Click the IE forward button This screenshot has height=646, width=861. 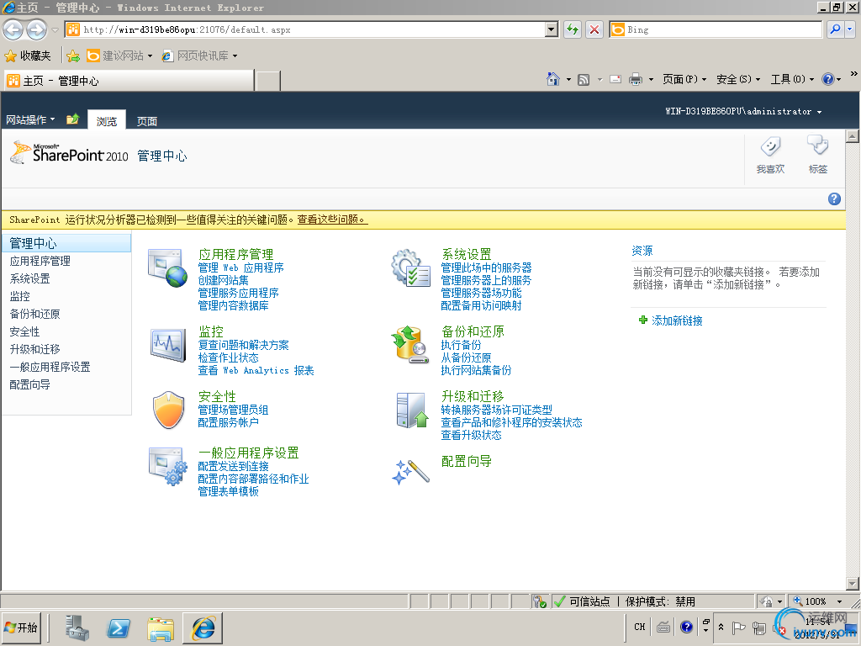pyautogui.click(x=37, y=29)
